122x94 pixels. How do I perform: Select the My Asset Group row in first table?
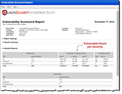(58, 64)
